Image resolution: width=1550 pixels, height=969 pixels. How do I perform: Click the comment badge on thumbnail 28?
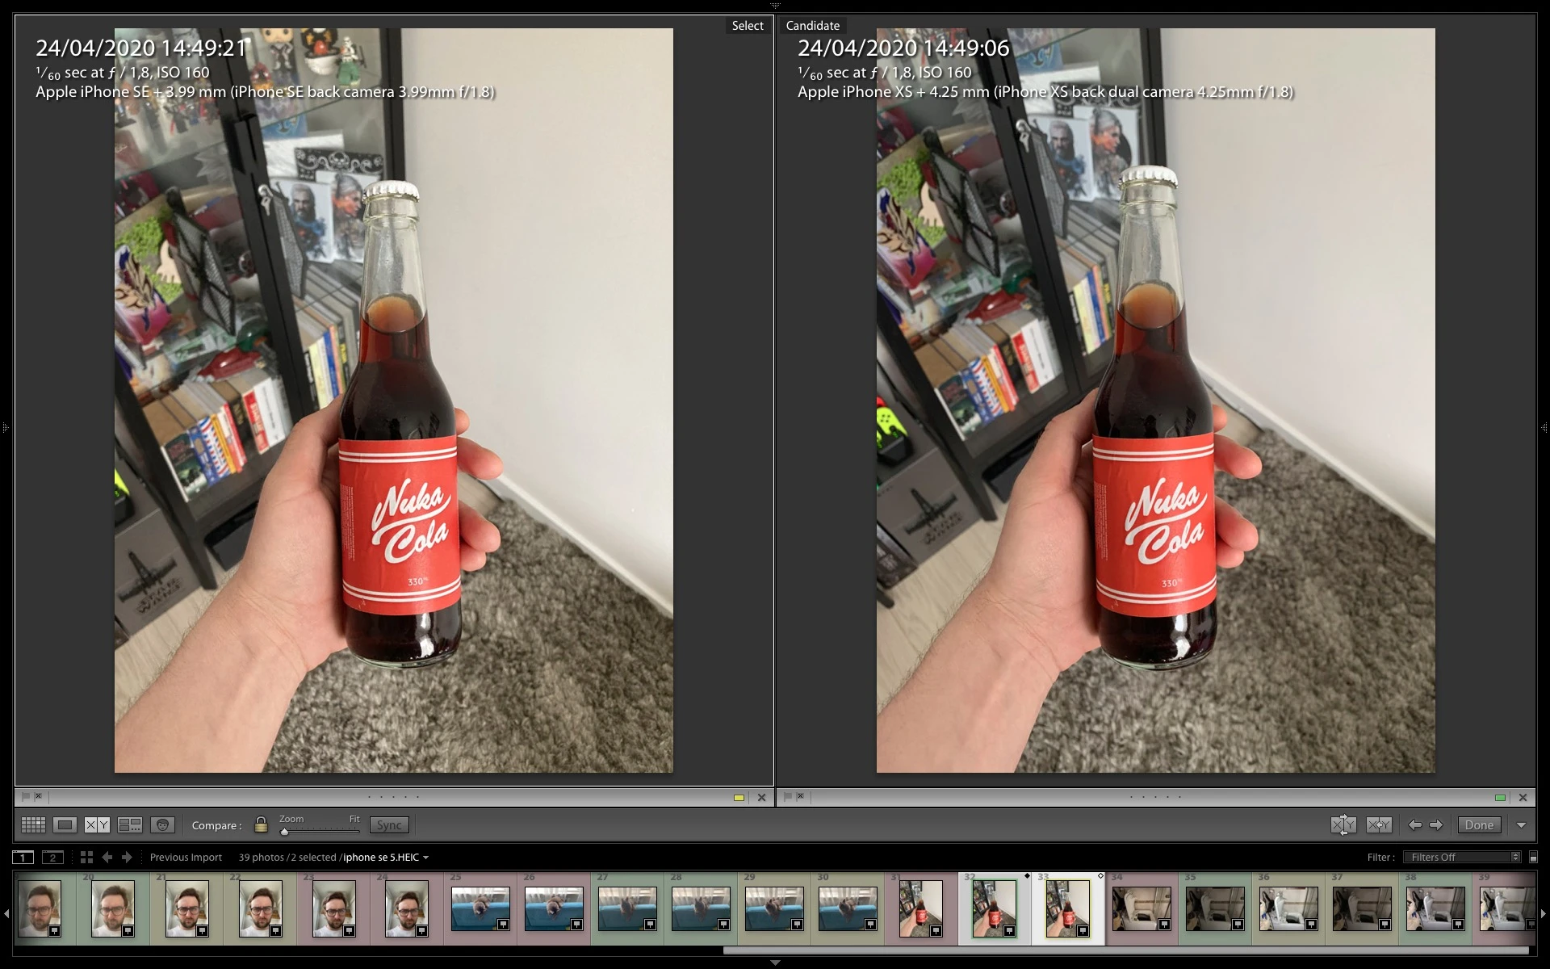[x=723, y=925]
